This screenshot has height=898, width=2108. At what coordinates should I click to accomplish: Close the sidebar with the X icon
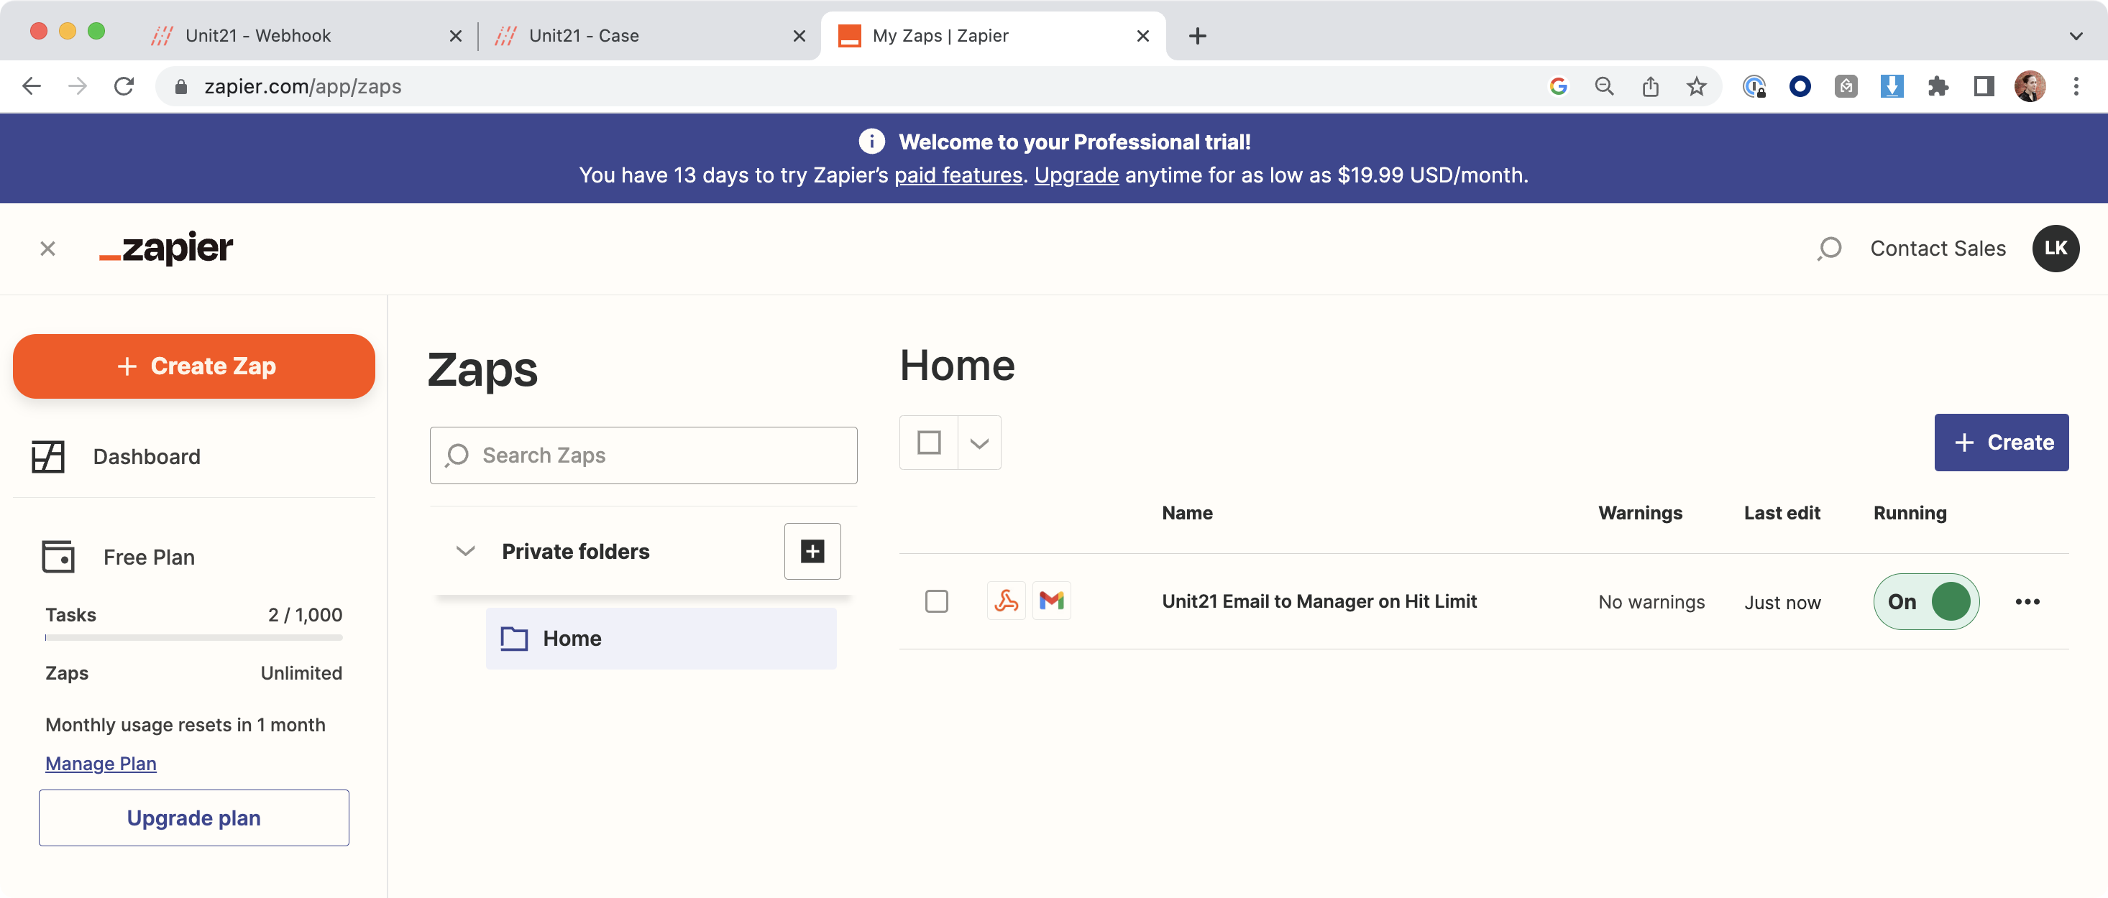point(47,249)
